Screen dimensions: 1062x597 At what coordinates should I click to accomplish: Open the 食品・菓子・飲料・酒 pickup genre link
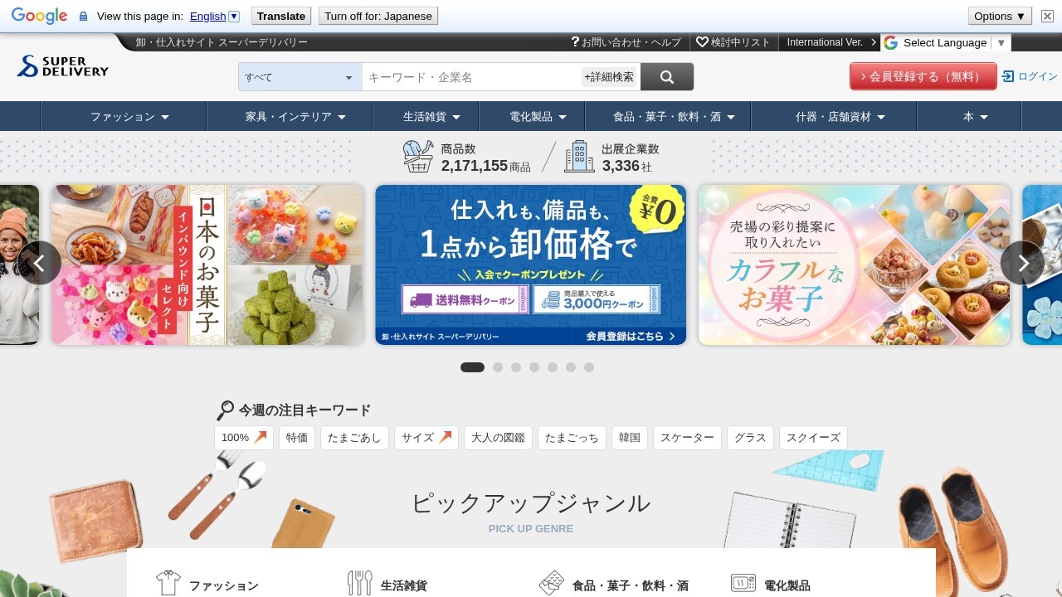click(631, 585)
